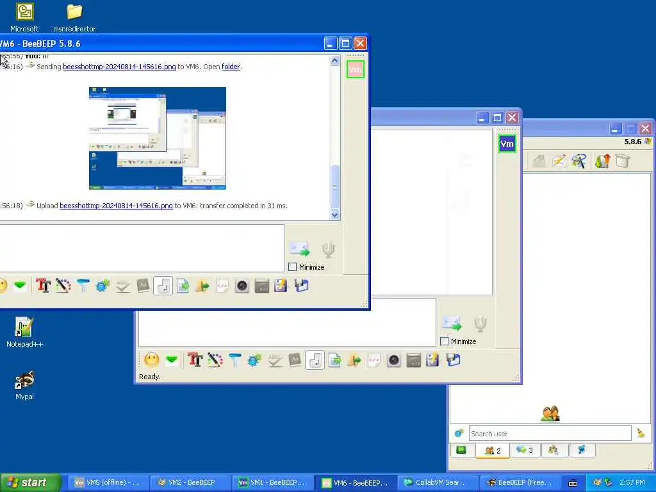
Task: Click network tab in BeeBEEP main window
Action: tap(582, 450)
